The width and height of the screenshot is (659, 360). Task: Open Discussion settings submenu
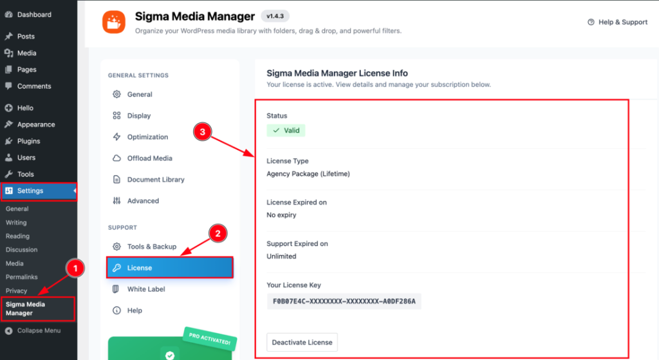coord(21,249)
